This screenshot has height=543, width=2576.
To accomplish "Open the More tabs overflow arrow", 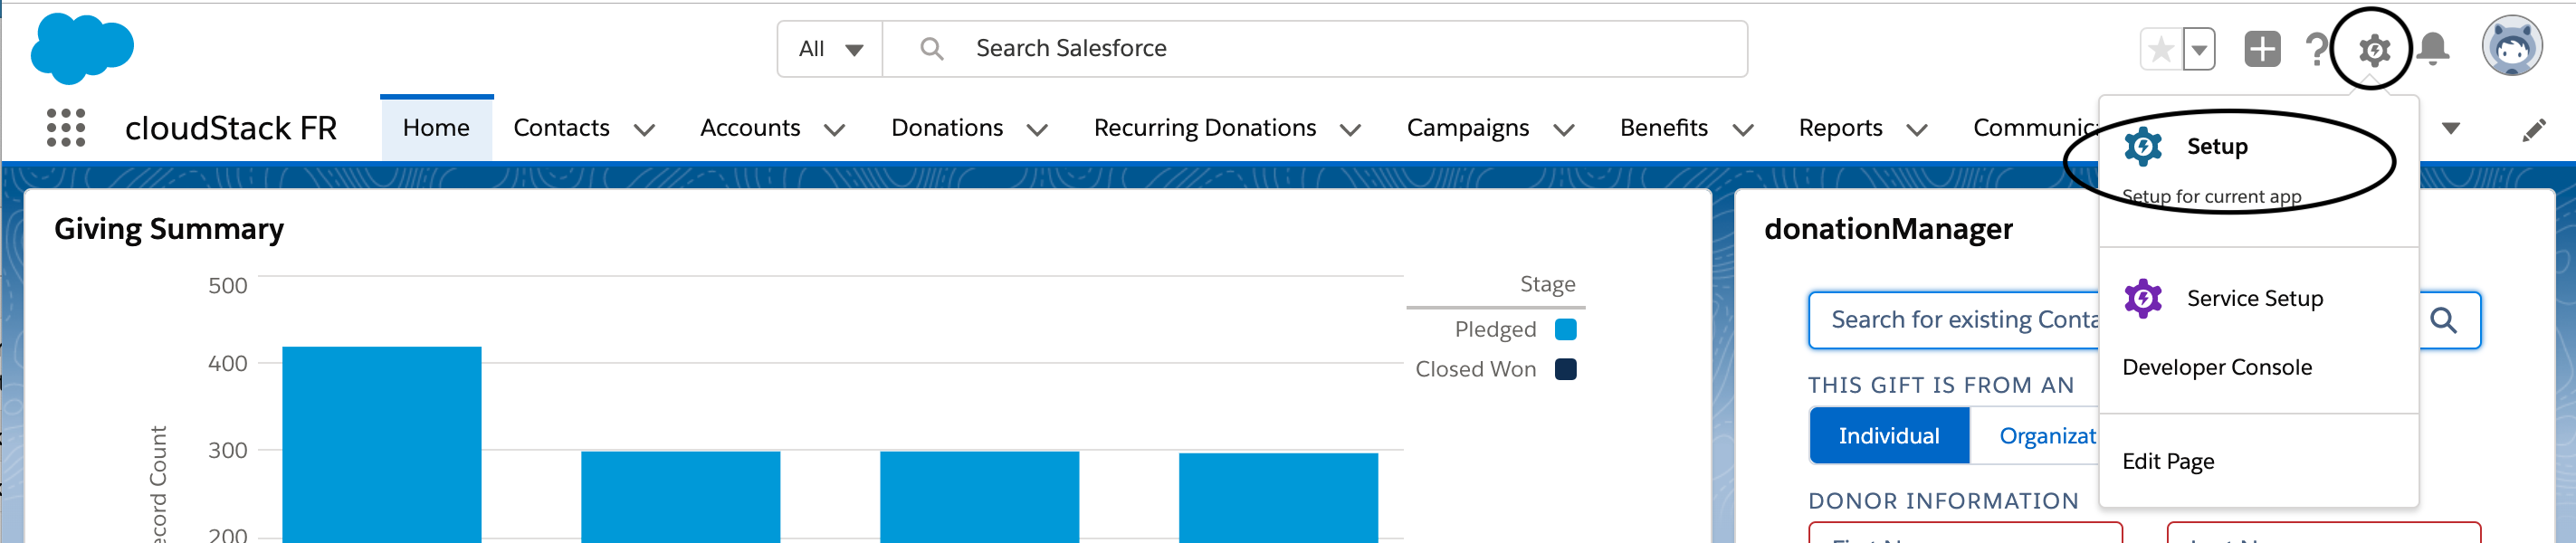I will pos(2451,128).
